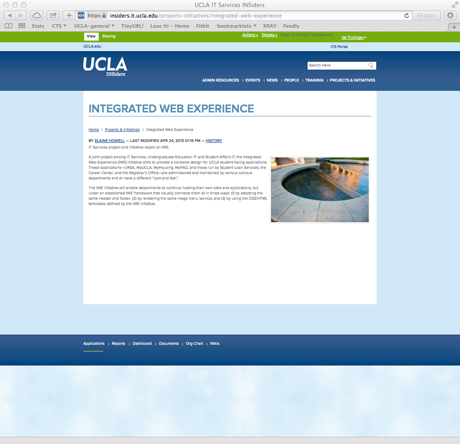This screenshot has height=444, width=460.
Task: Click the https lock indicator
Action: pyautogui.click(x=97, y=15)
